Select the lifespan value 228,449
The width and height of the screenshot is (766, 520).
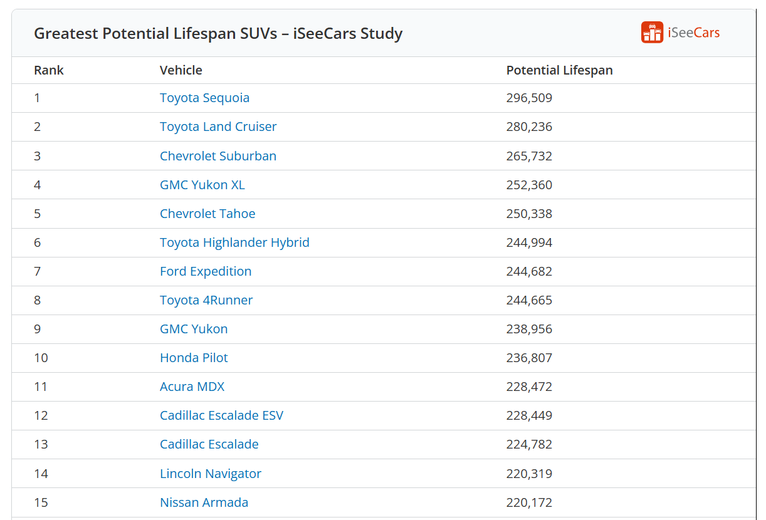(529, 415)
